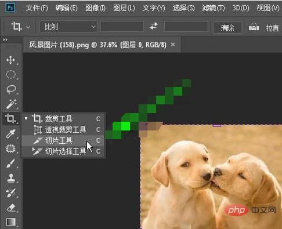Select the Clone Stamp tool
282x229 pixels.
(x=11, y=178)
